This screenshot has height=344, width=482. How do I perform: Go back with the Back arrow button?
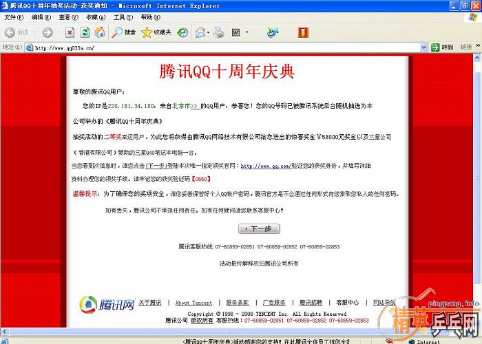click(10, 32)
